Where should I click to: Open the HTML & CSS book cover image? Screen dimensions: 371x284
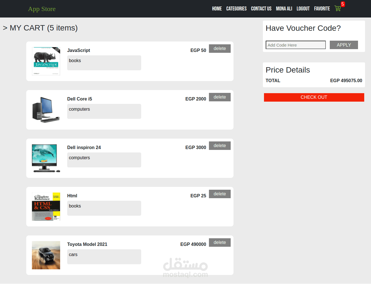tap(46, 207)
